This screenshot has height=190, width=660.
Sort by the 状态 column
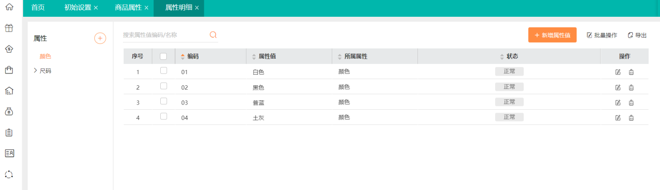(502, 56)
